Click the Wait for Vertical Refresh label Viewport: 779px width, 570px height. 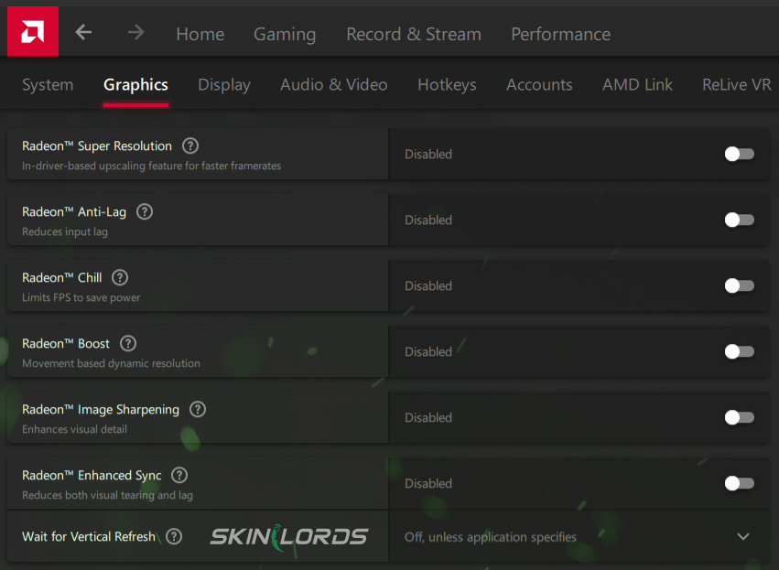coord(89,537)
